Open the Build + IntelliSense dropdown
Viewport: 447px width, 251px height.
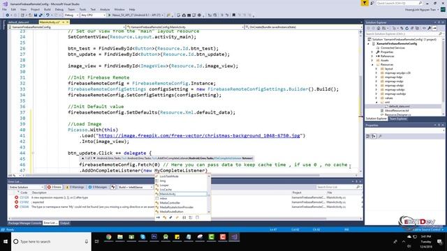tap(135, 187)
